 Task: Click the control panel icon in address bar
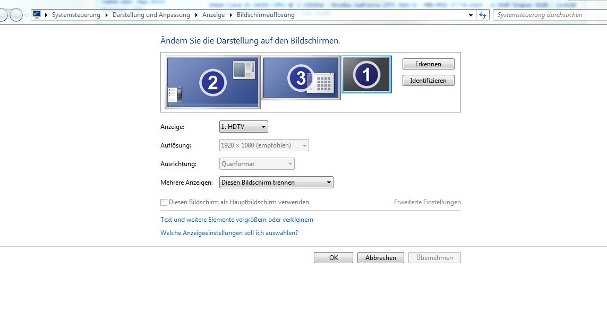(37, 15)
